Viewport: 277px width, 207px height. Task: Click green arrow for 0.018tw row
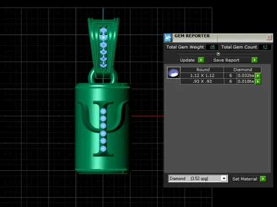point(258,82)
